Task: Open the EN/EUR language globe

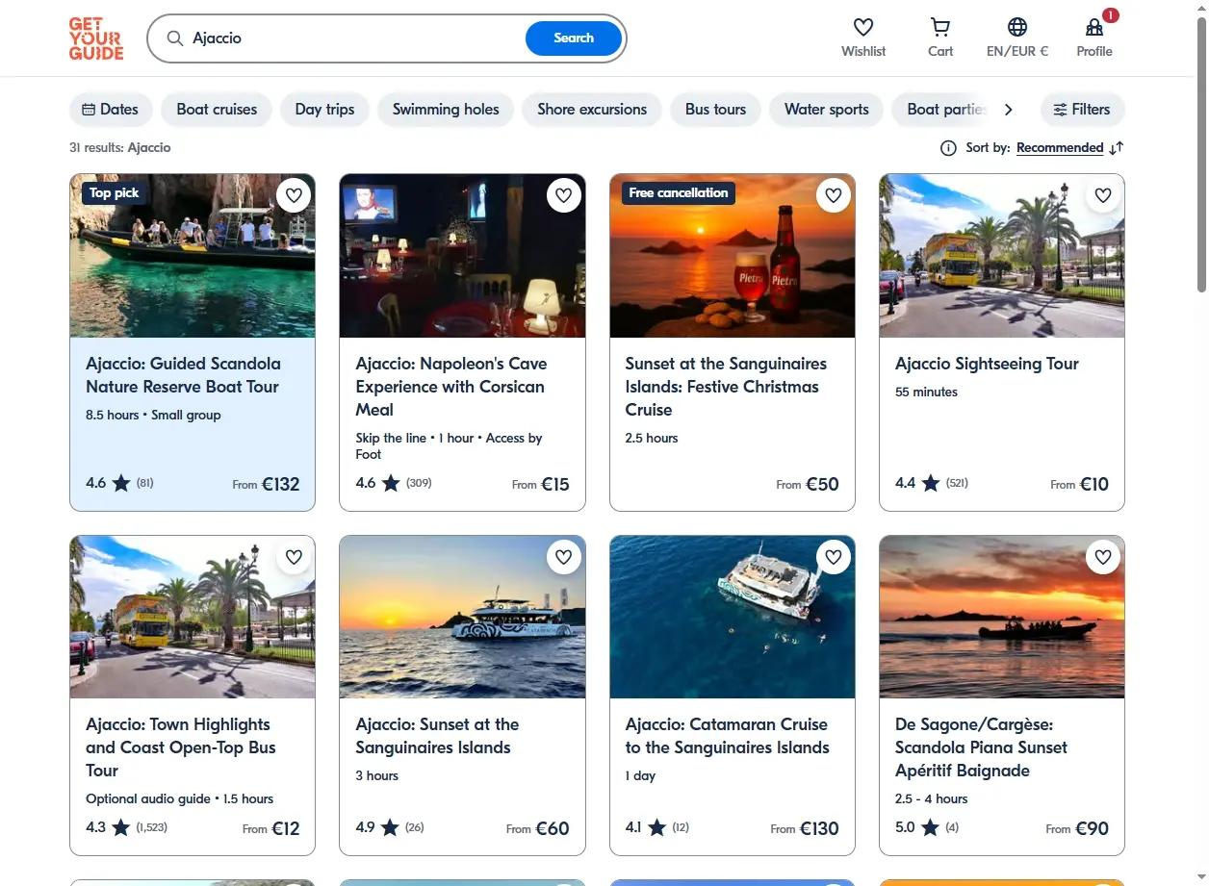Action: coord(1017,27)
